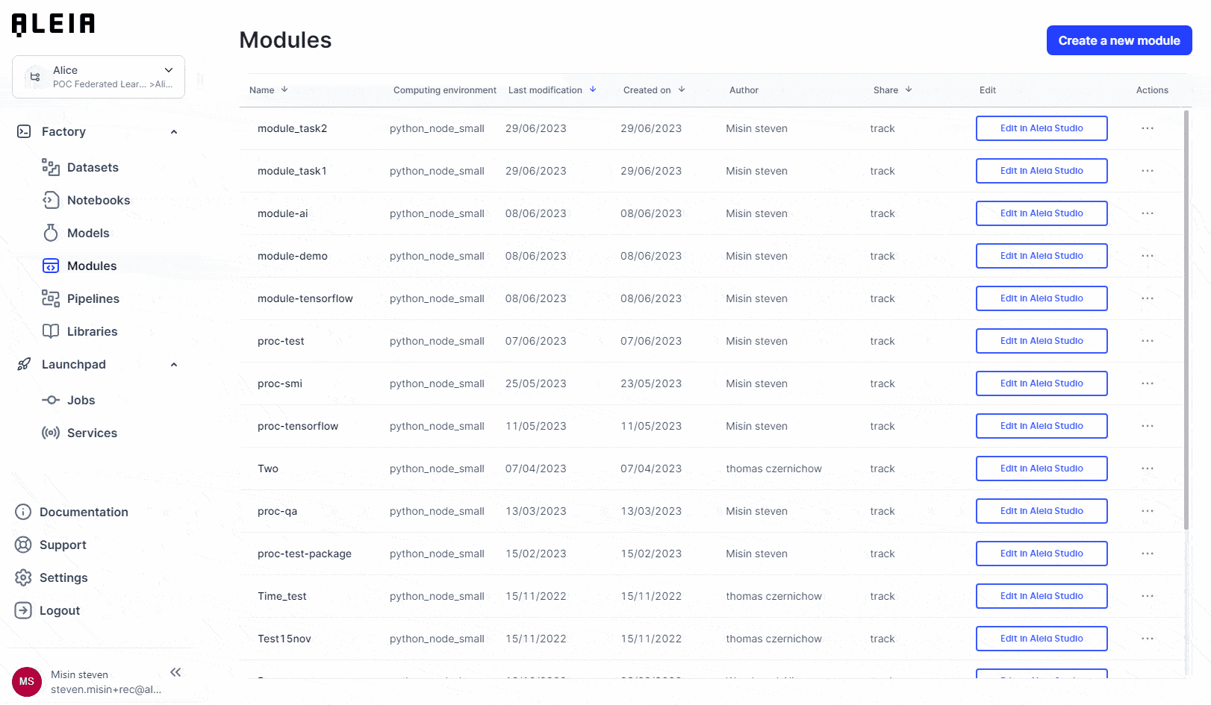Open the Settings gear icon
Viewport: 1211px width, 705px height.
coord(23,577)
